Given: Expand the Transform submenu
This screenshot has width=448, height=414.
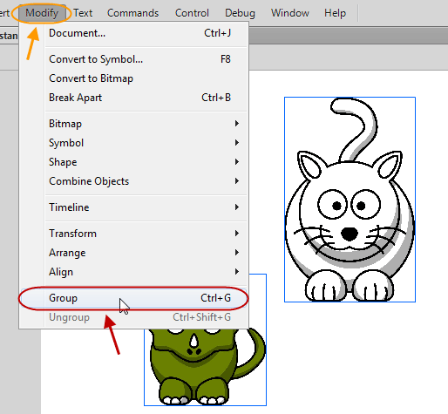Looking at the screenshot, I should [133, 234].
